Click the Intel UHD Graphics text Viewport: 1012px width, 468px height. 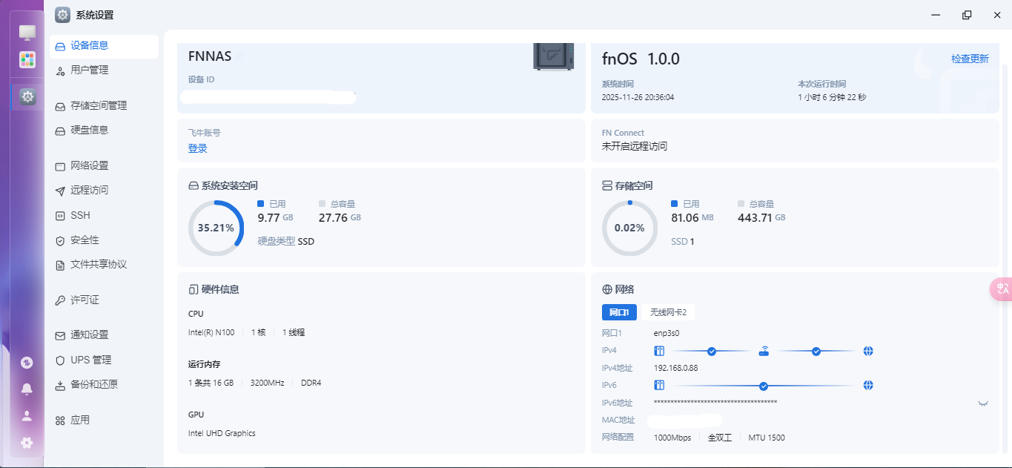click(x=222, y=433)
